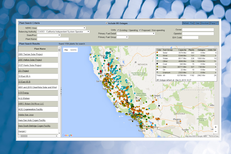
Task: Open the Aera South Belridge Cogen Facility link
Action: (x=34, y=126)
